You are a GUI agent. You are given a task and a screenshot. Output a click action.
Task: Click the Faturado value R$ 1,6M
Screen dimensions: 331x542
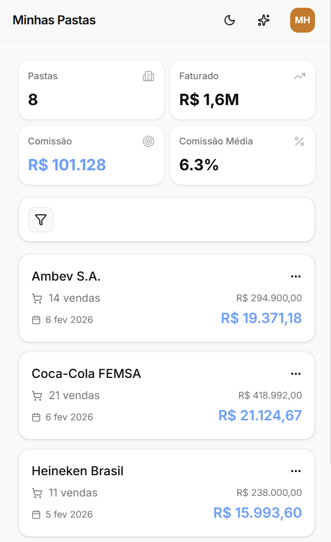pyautogui.click(x=209, y=100)
